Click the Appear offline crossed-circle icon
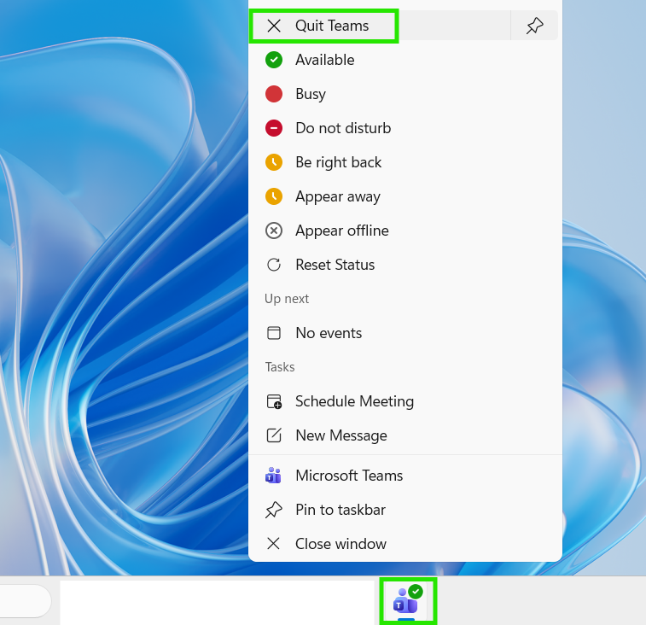Image resolution: width=646 pixels, height=625 pixels. [x=274, y=231]
